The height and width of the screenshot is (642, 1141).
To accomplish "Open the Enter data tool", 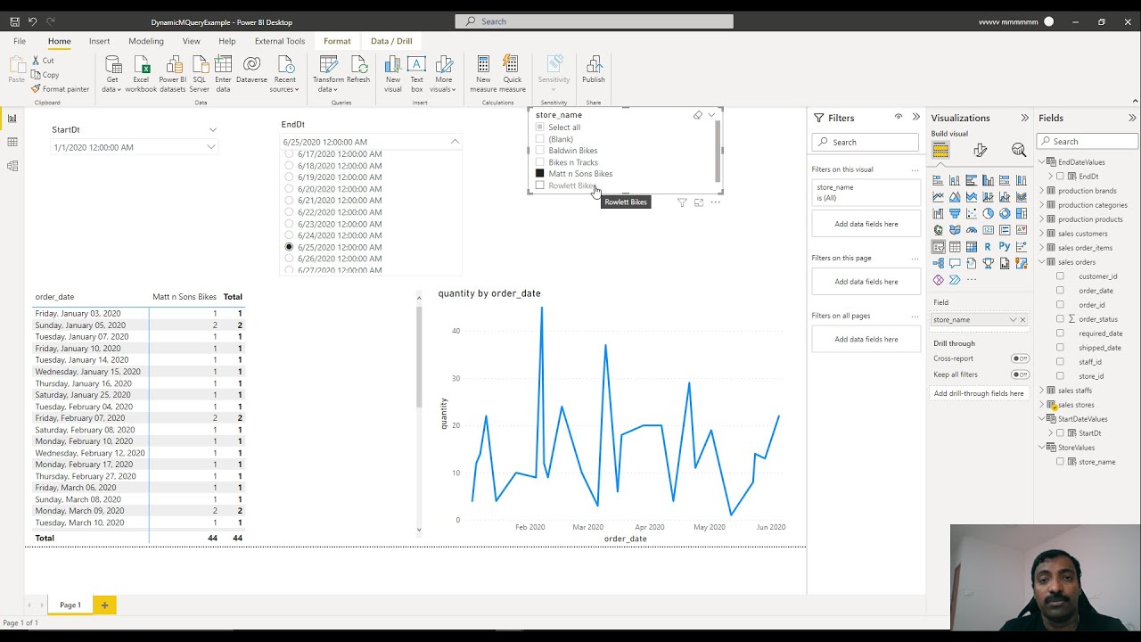I will pos(223,74).
